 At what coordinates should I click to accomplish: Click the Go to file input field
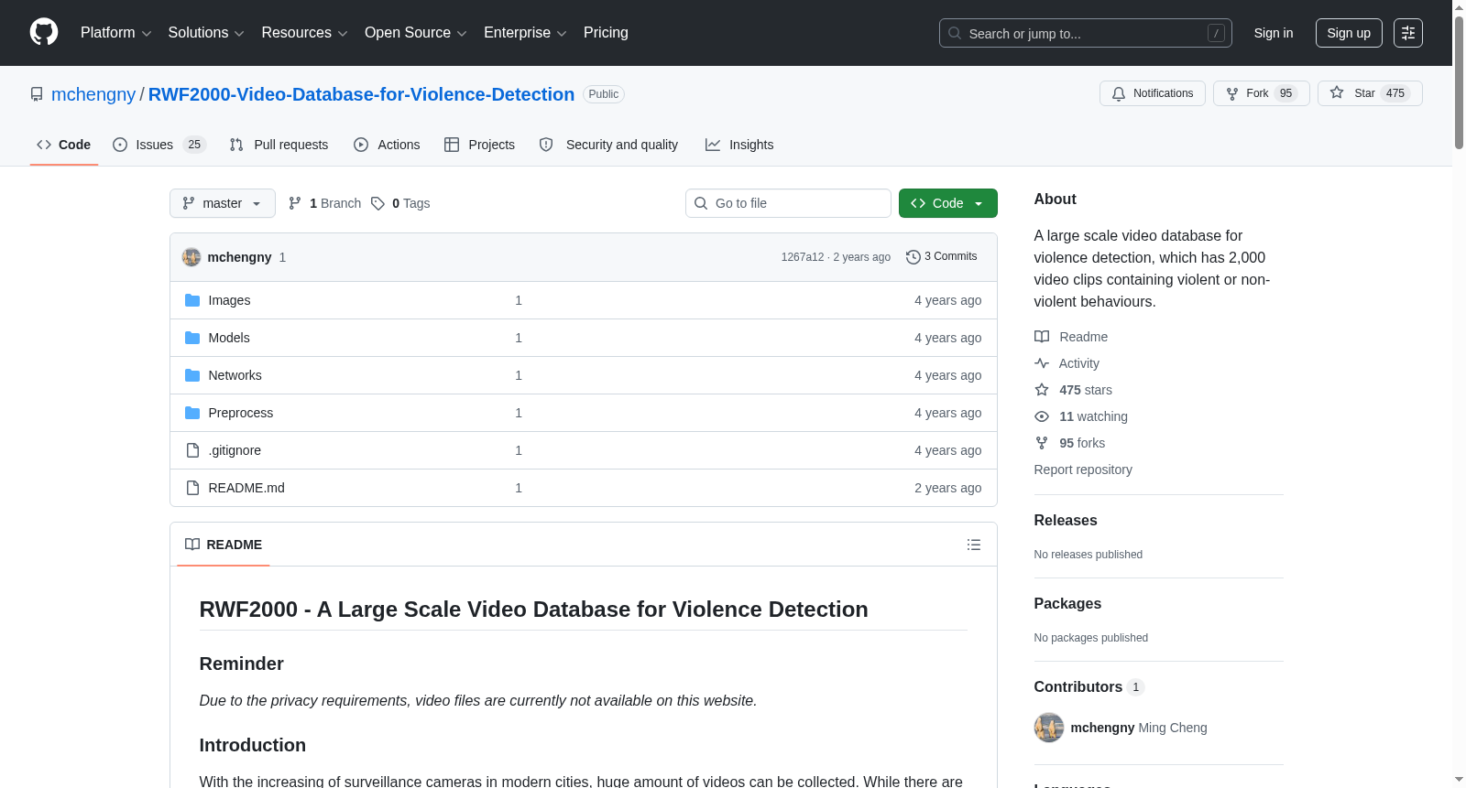click(x=788, y=203)
